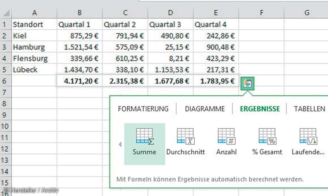Apply the Summe quick analysis option
The width and height of the screenshot is (328, 196).
point(145,144)
